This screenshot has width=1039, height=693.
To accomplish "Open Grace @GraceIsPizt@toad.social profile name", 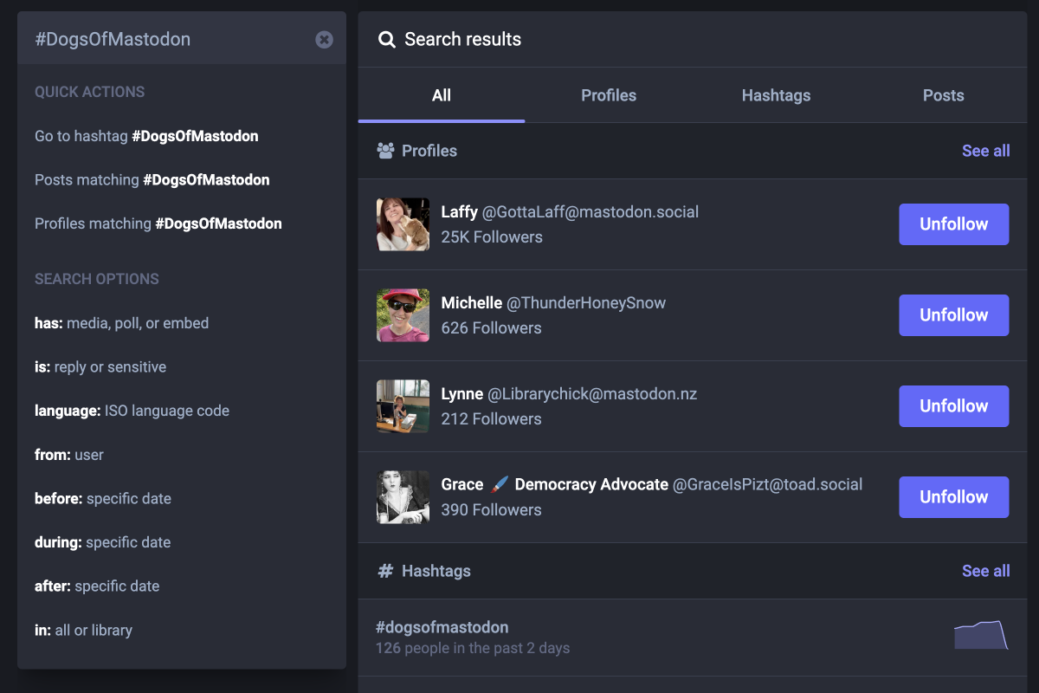I will pos(652,484).
